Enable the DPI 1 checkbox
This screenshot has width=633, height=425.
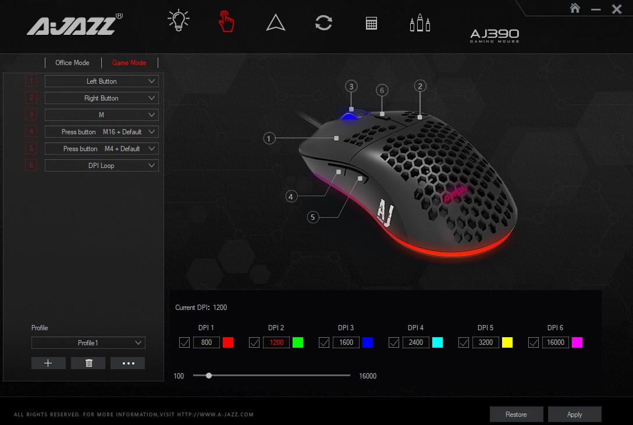click(184, 342)
